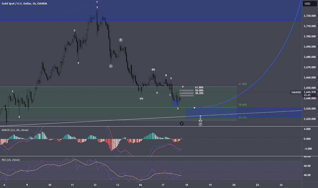Image resolution: width=318 pixels, height=188 pixels.
Task: Click the green 88.70% retracement label
Action: 243,118
